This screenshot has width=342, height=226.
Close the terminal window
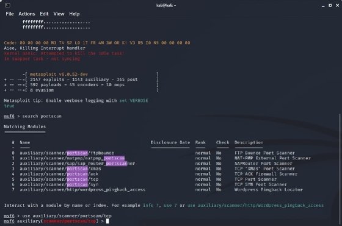pyautogui.click(x=337, y=5)
